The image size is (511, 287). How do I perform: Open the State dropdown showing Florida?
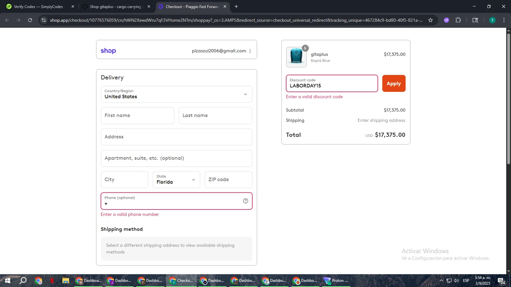click(x=176, y=180)
